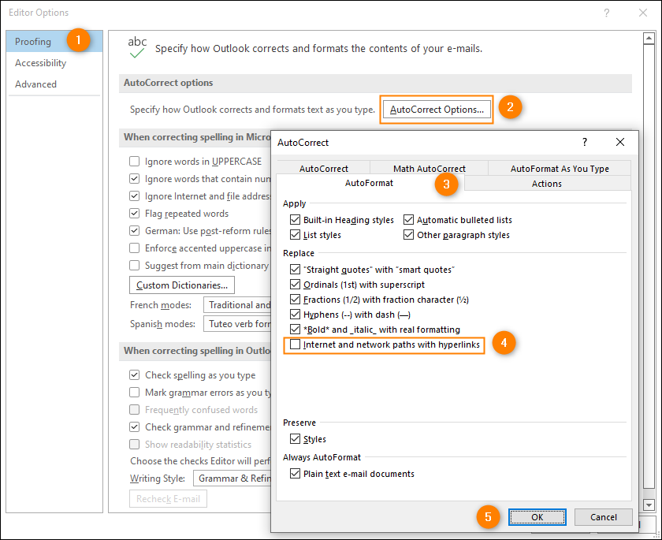Open the Writing Style dropdown
Image resolution: width=662 pixels, height=540 pixels.
232,479
